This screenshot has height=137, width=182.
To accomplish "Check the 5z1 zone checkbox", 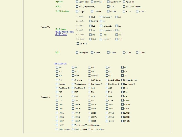I will (x=90, y=26).
